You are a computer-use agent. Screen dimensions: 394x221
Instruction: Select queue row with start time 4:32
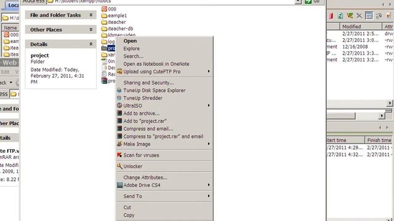click(x=360, y=154)
